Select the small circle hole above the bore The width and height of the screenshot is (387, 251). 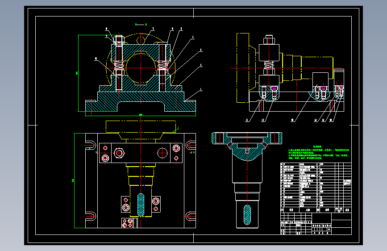tap(141, 40)
